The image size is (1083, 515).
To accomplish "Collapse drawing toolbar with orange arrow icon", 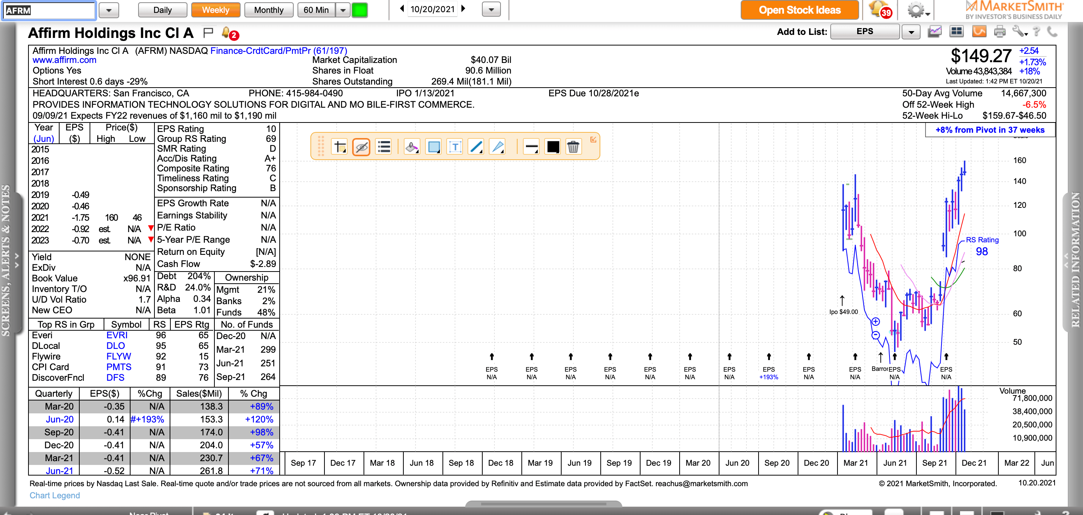I will (x=593, y=140).
